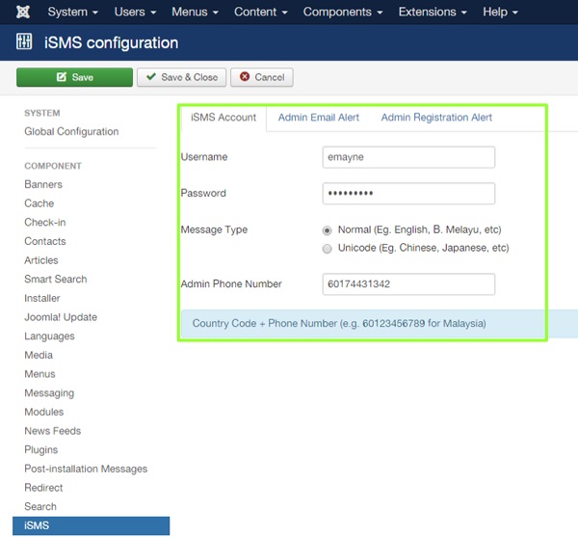Select the highlighted iSMS sidebar item

click(x=92, y=525)
